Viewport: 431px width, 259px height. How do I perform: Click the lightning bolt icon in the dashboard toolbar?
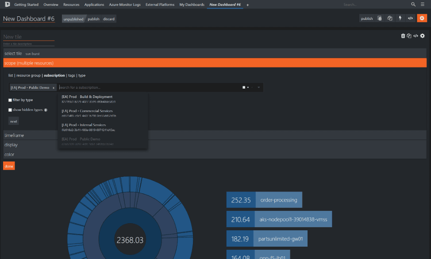(400, 19)
